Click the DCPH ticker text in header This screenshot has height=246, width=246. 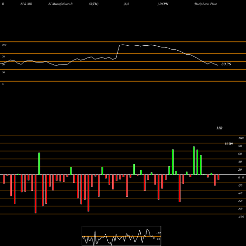coord(164,4)
